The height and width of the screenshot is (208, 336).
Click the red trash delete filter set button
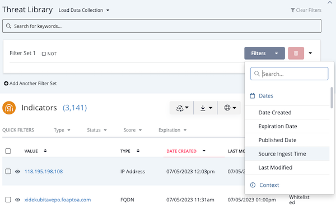296,53
